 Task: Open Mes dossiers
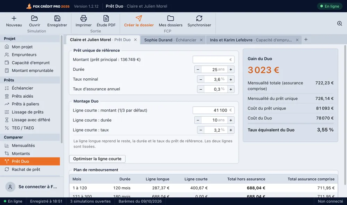coord(170,21)
